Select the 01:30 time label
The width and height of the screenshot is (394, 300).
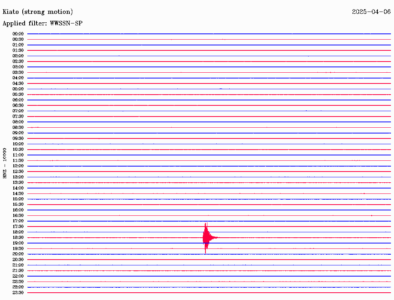pyautogui.click(x=18, y=50)
